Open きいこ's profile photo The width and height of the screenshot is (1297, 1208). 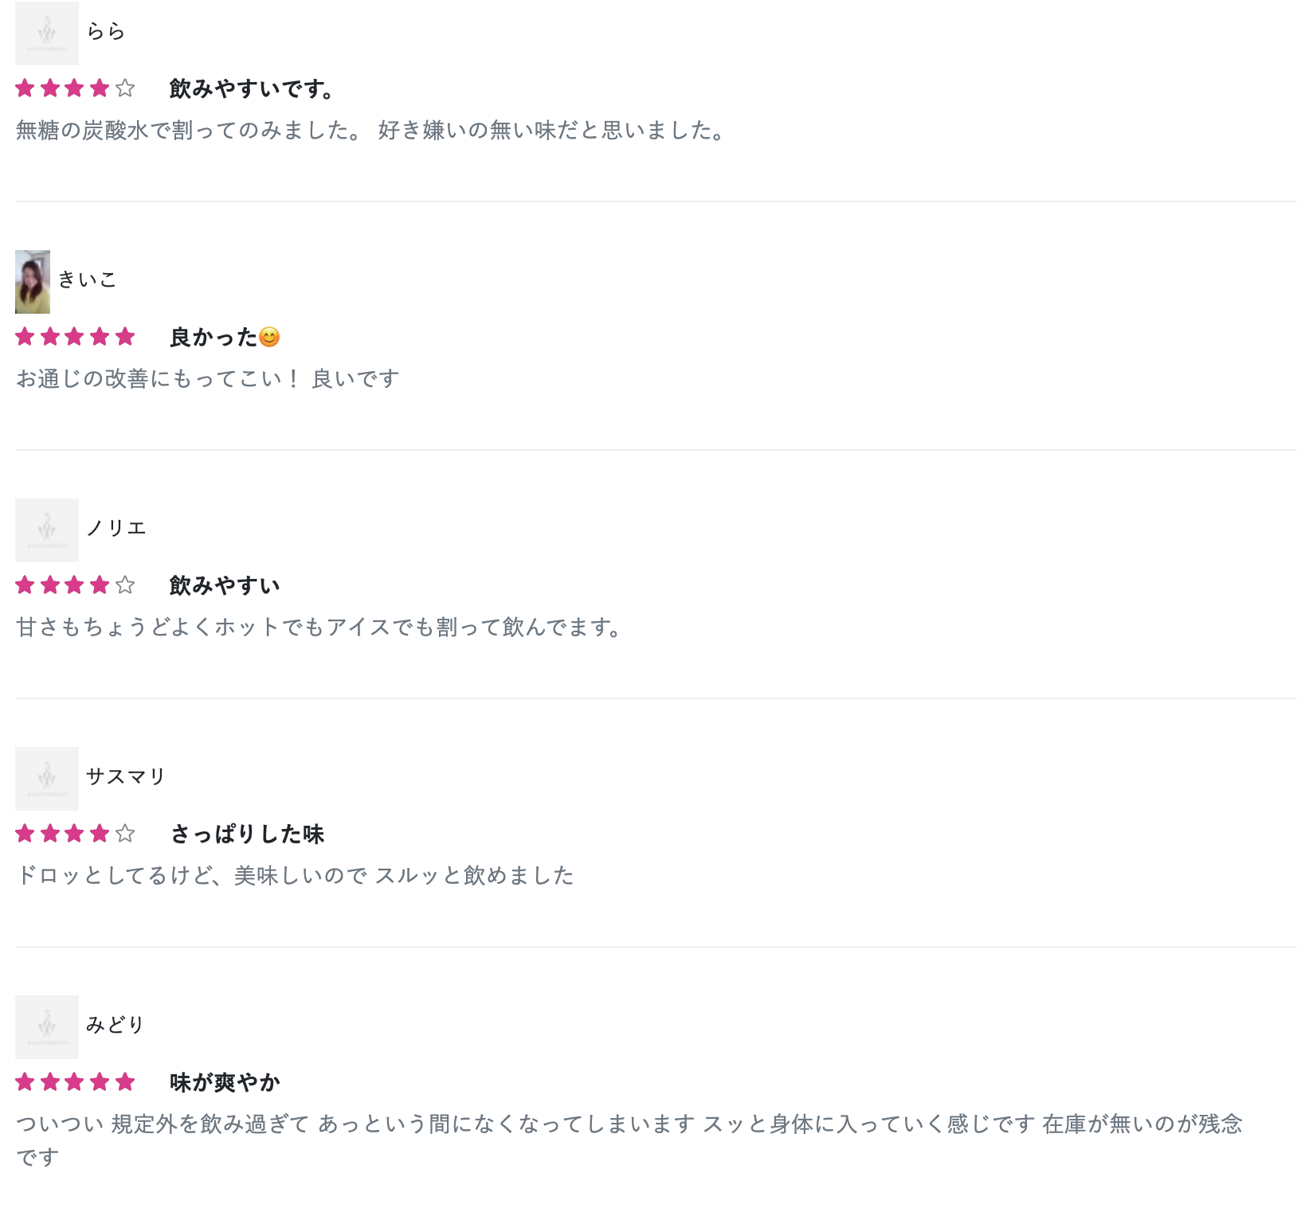(x=33, y=281)
